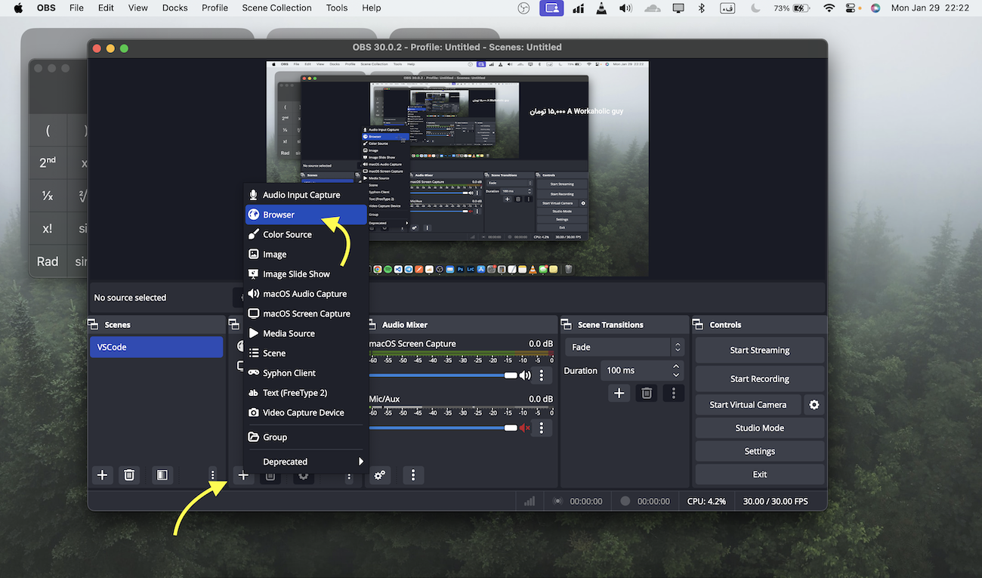This screenshot has height=578, width=982.
Task: Add a transition with Scene Transitions plus icon
Action: pos(619,393)
